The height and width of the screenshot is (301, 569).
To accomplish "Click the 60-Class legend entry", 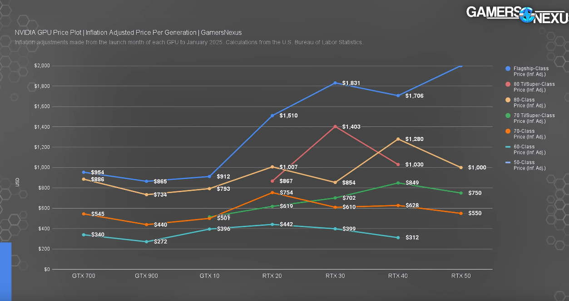I will (x=526, y=150).
